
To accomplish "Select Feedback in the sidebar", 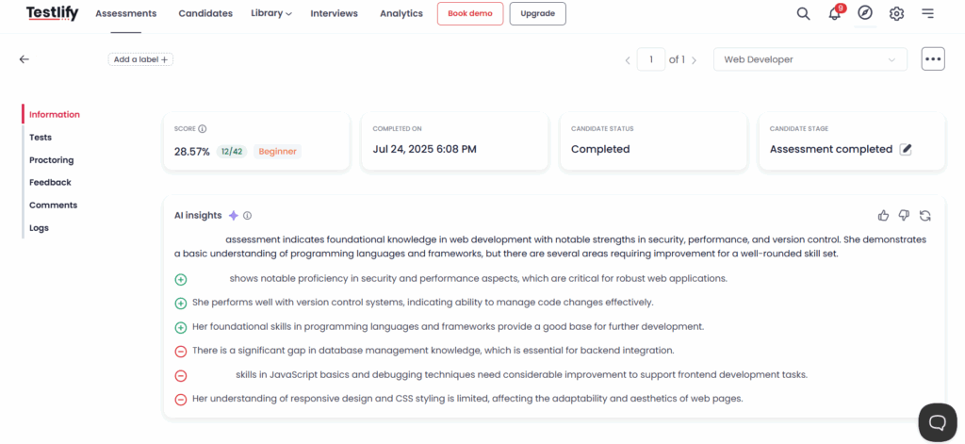I will coord(51,182).
